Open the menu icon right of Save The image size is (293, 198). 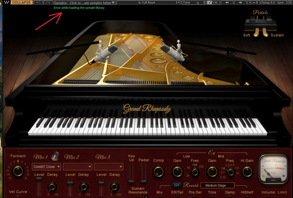[x=289, y=3]
